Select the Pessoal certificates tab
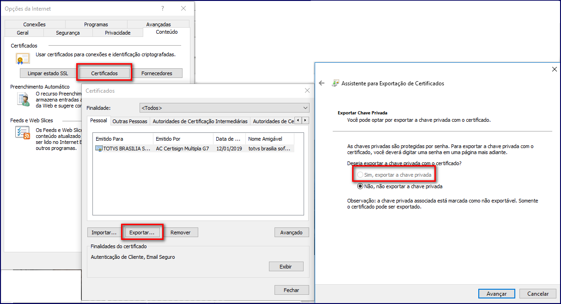Image resolution: width=561 pixels, height=304 pixels. pos(98,121)
